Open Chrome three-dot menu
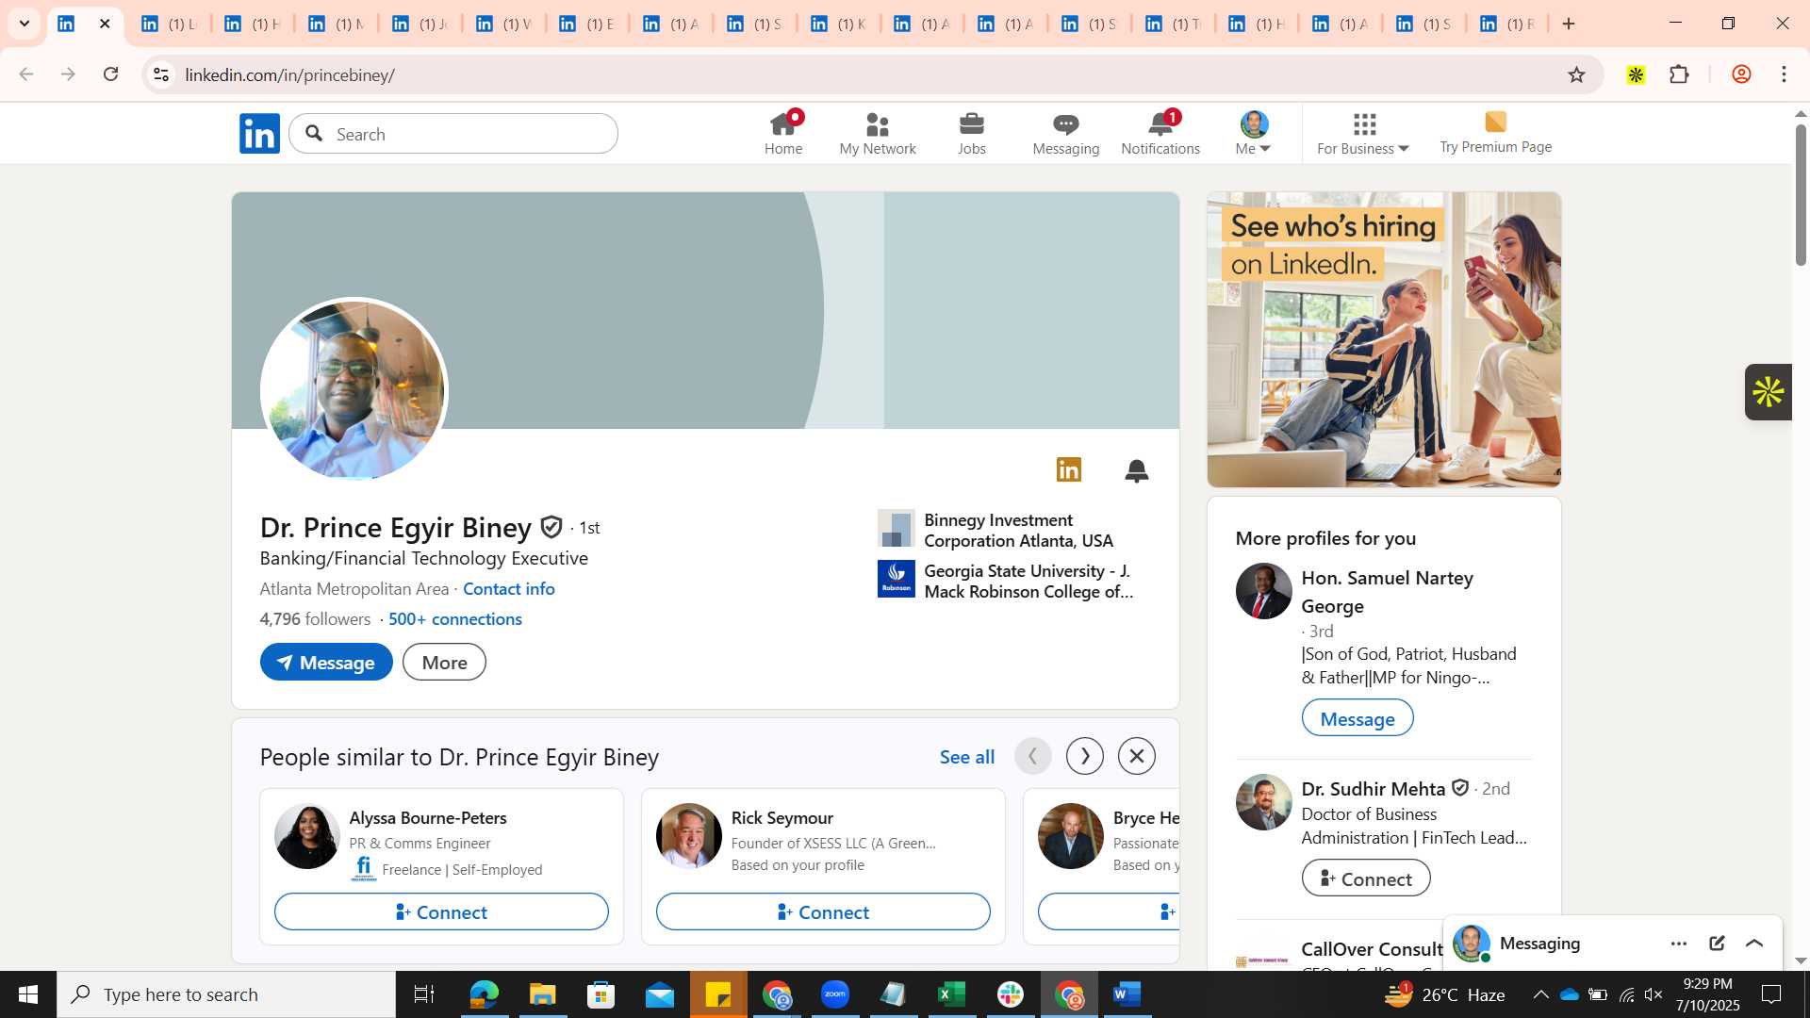 pos(1785,74)
